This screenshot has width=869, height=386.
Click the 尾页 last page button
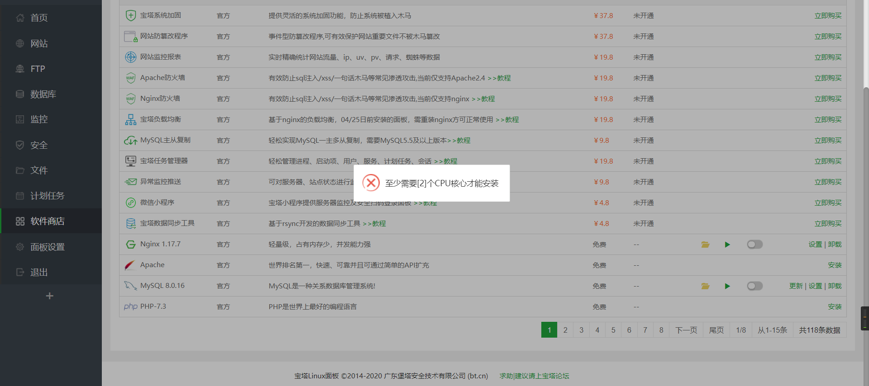pos(716,330)
